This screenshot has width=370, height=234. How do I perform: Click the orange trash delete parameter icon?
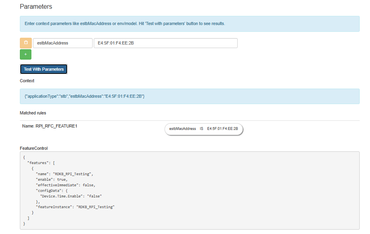[x=25, y=43]
